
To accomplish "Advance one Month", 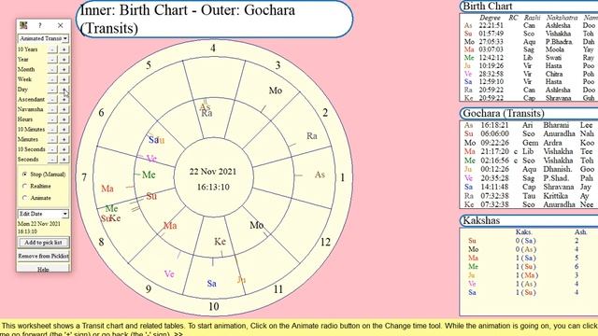I will pyautogui.click(x=64, y=69).
